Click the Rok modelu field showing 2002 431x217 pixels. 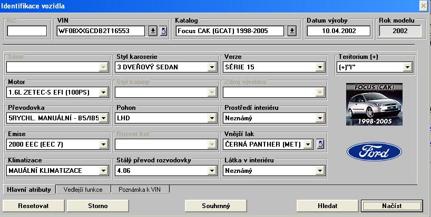point(400,31)
